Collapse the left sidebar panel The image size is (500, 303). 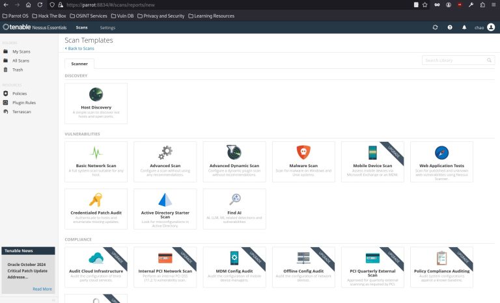[x=53, y=299]
